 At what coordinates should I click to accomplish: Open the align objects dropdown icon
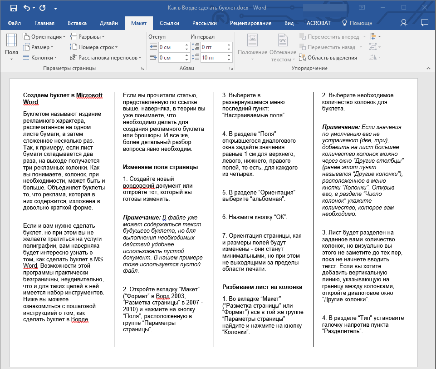click(x=375, y=36)
